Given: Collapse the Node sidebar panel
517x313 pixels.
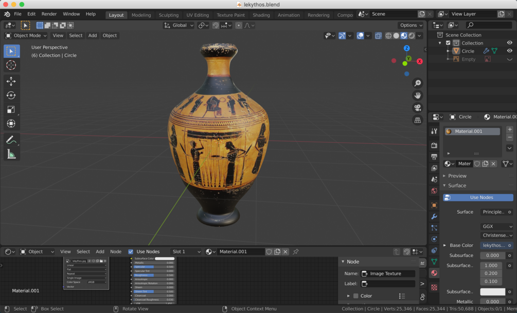Looking at the screenshot, I should [343, 262].
